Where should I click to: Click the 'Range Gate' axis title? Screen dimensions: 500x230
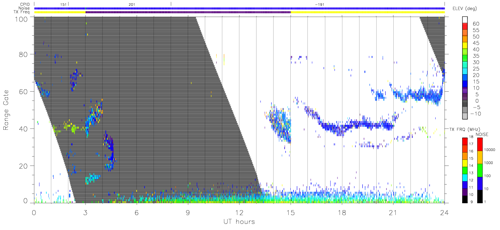7,110
